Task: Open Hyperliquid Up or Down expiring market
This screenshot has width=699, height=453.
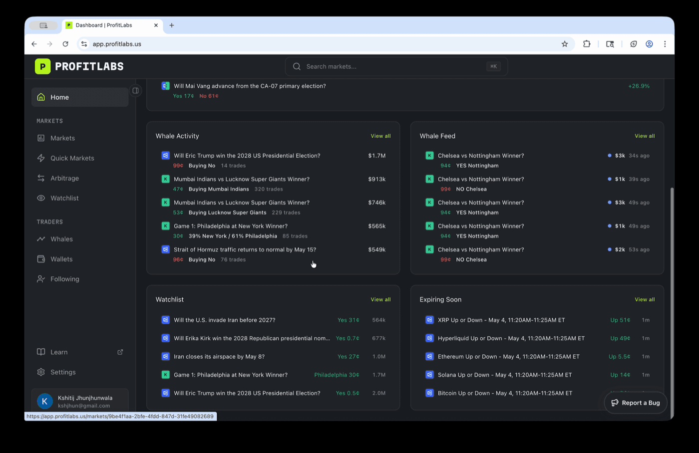Action: (x=537, y=338)
